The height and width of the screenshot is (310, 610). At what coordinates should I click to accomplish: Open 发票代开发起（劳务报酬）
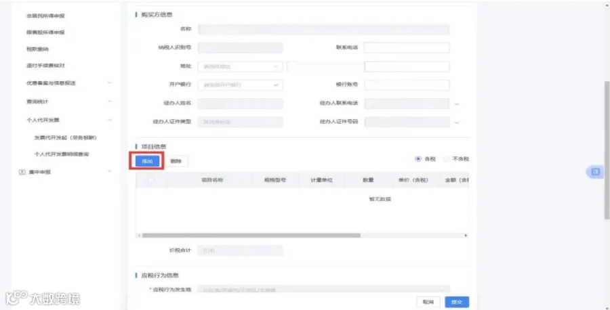click(65, 137)
